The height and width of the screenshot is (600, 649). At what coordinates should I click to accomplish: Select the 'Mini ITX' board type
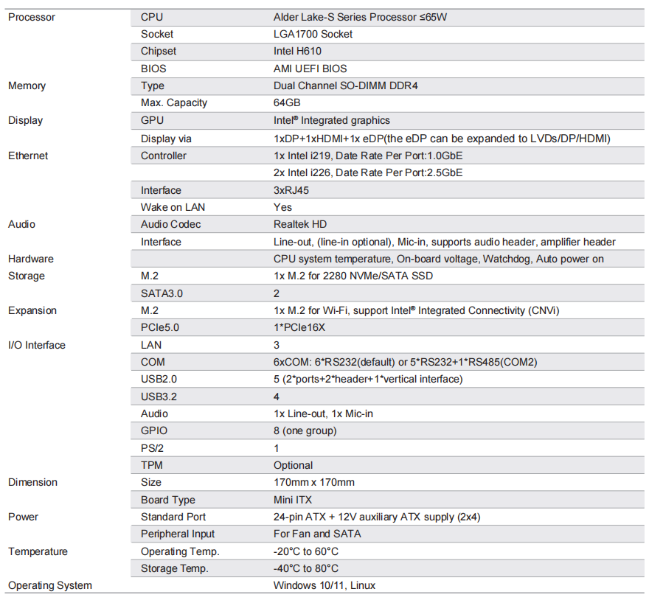point(293,500)
